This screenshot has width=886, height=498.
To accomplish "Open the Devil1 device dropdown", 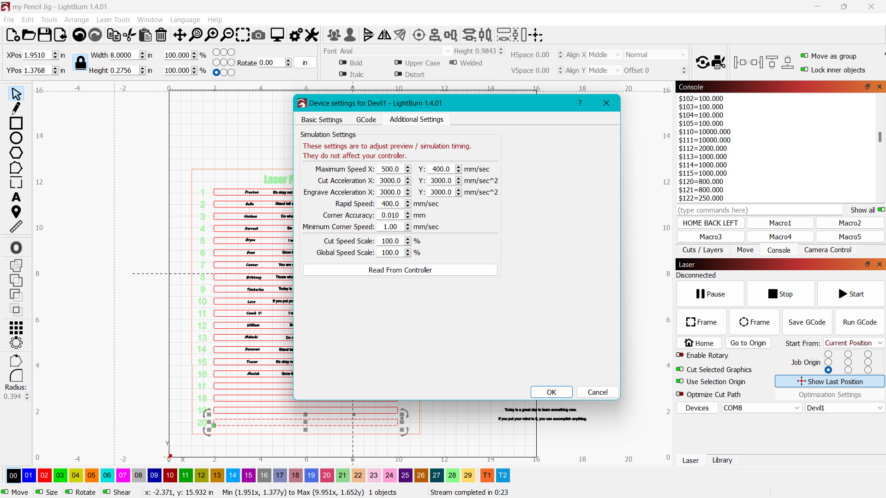I will point(844,408).
